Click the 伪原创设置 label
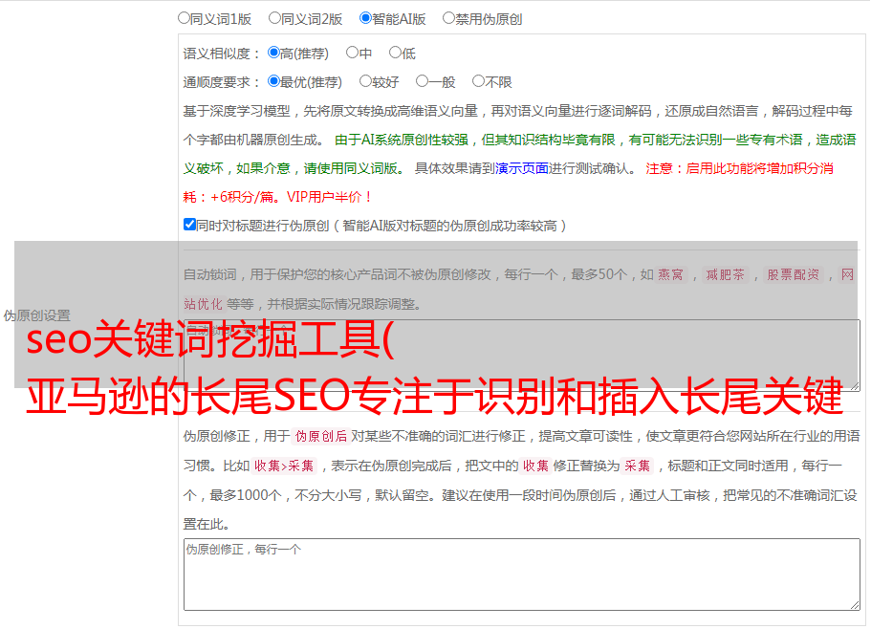The height and width of the screenshot is (629, 871). [x=37, y=315]
